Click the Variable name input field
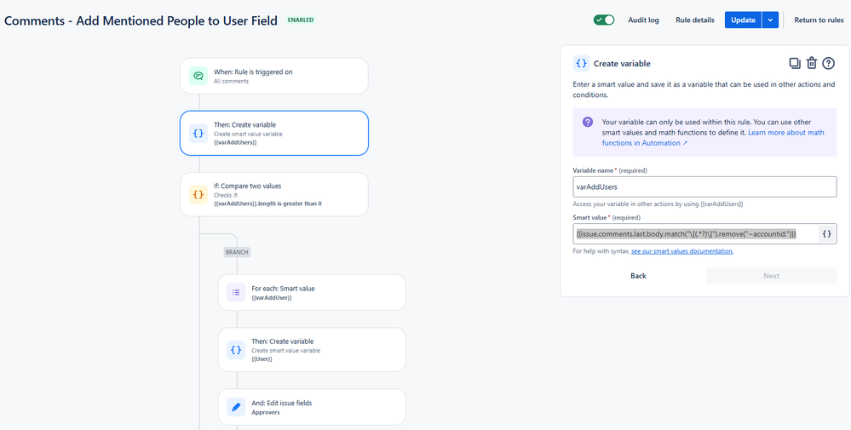 click(x=704, y=186)
